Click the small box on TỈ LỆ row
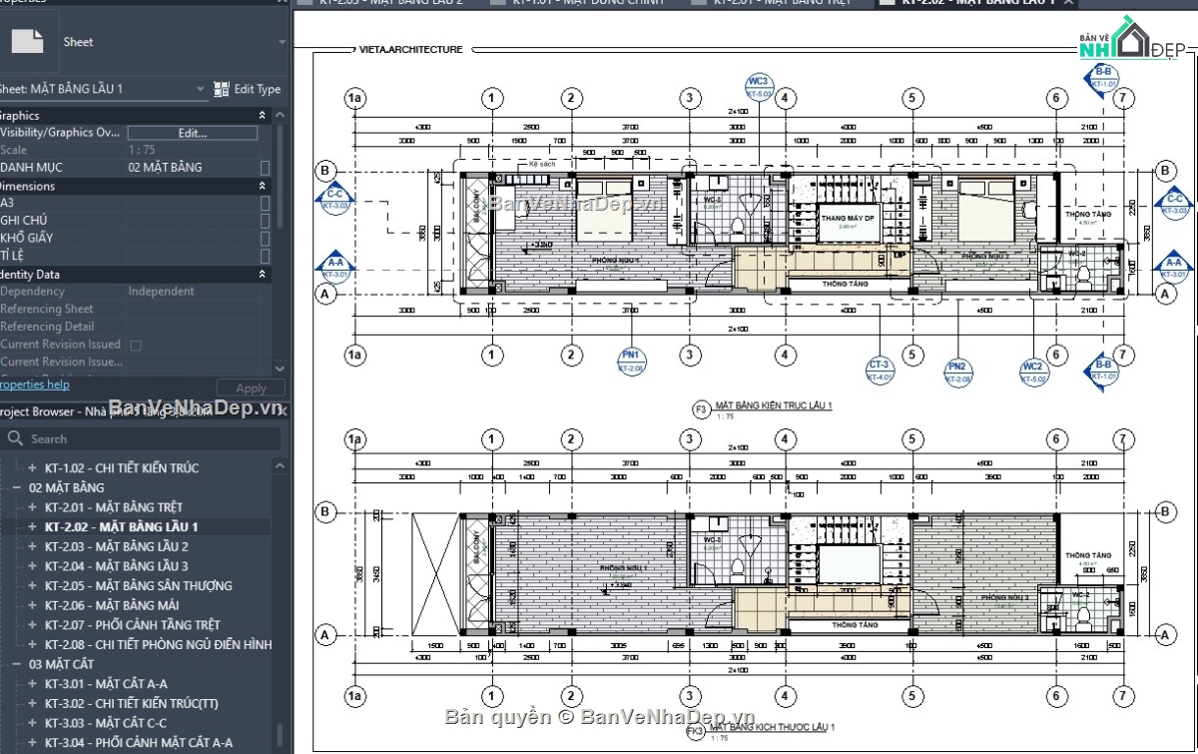The width and height of the screenshot is (1198, 754). point(265,256)
